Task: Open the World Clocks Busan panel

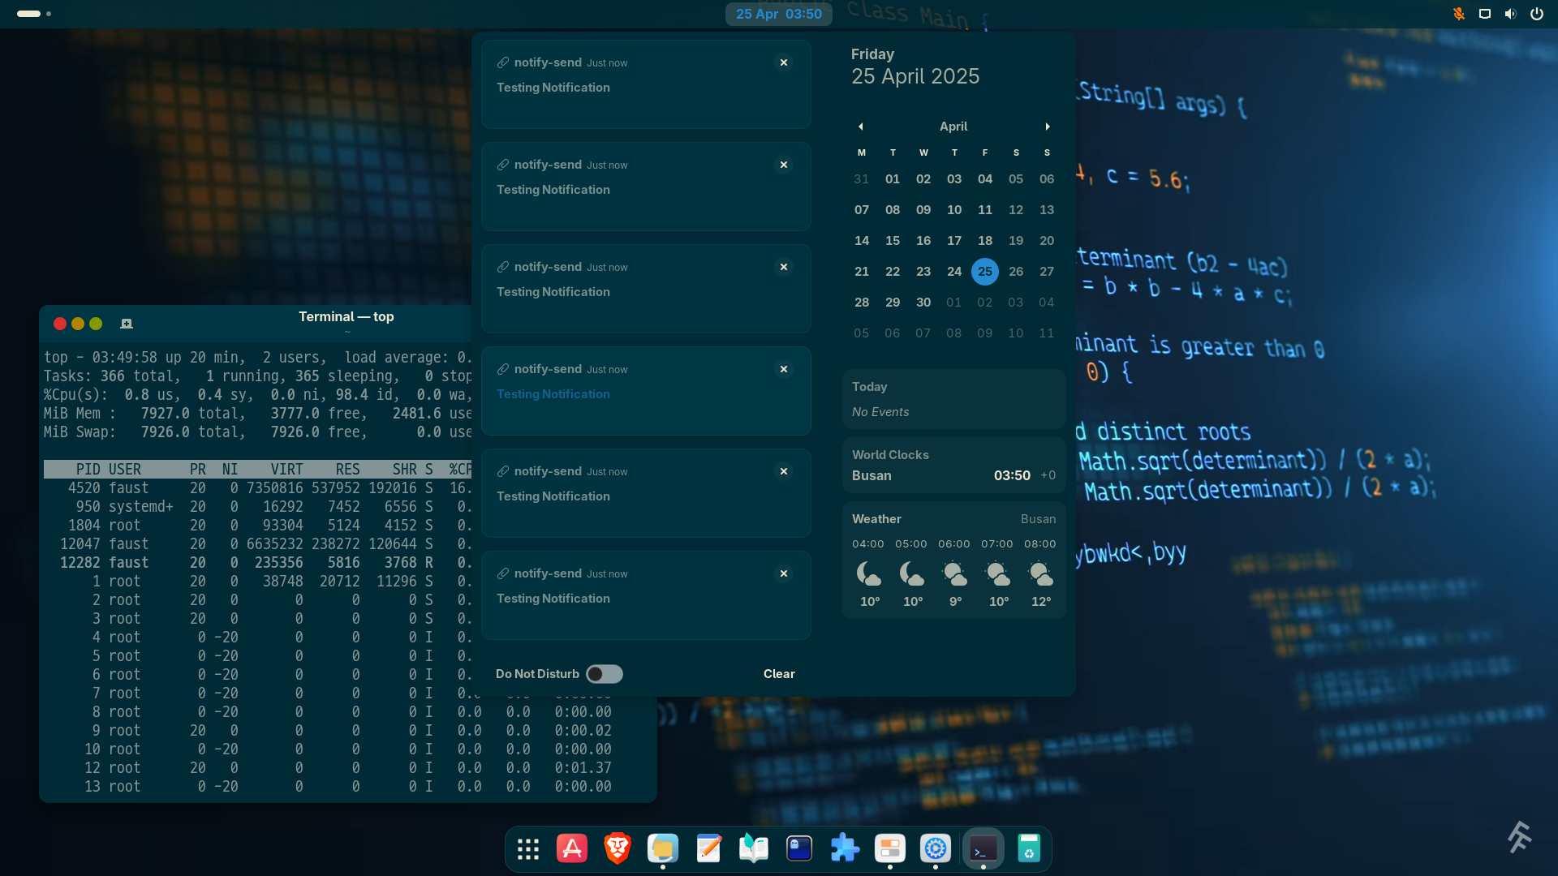Action: [x=953, y=466]
